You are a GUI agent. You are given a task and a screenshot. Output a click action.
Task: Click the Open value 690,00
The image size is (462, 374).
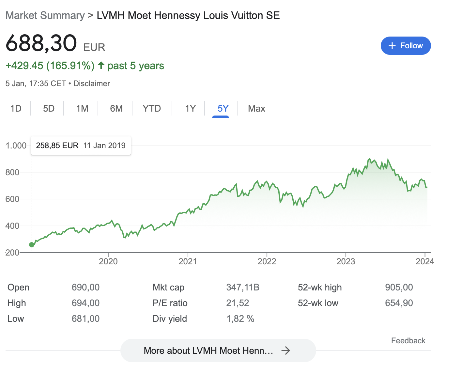click(x=85, y=288)
